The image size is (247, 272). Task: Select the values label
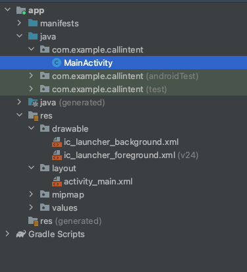[65, 208]
